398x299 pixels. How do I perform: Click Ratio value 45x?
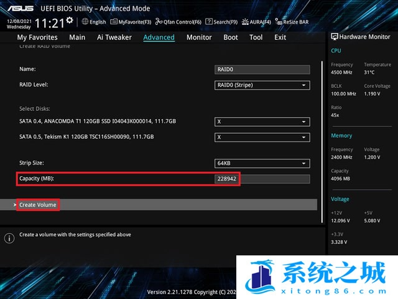[335, 115]
